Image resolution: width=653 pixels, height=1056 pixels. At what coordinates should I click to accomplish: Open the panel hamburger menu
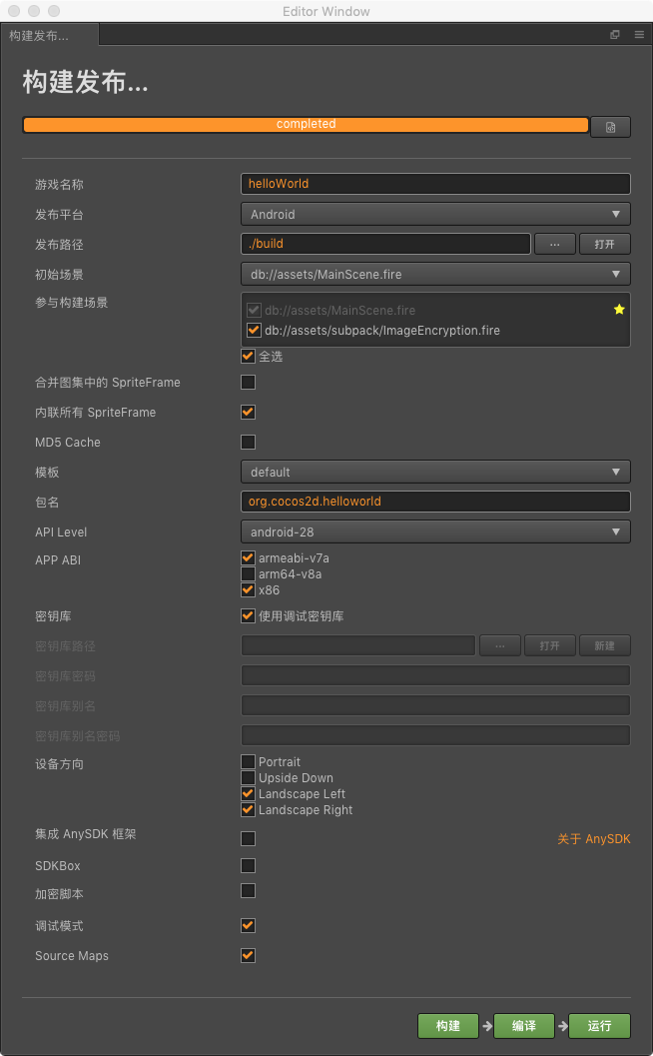tap(639, 35)
